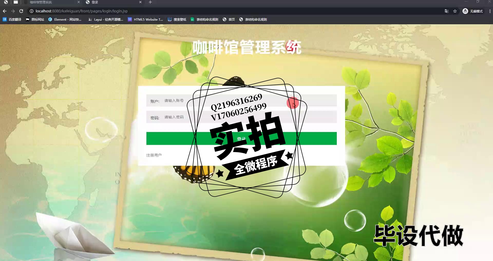
Task: Reload the current page
Action: click(21, 11)
